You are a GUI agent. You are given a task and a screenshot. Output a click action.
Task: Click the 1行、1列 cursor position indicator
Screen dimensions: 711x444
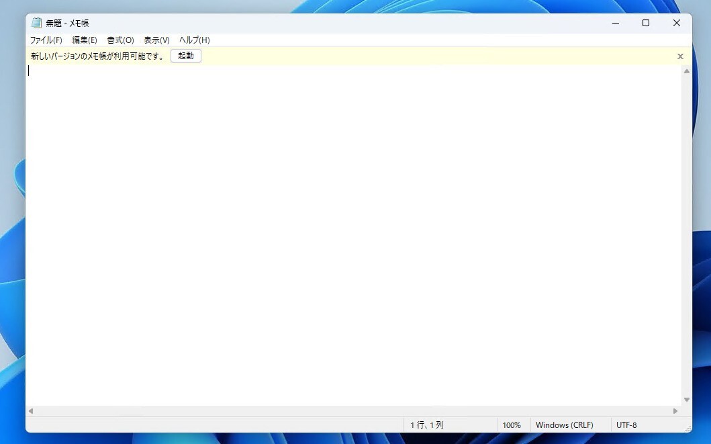click(427, 425)
